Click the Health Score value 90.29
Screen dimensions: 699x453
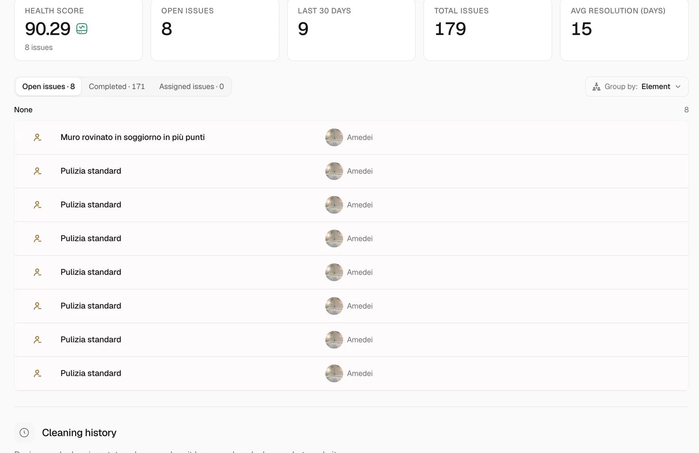pos(48,29)
